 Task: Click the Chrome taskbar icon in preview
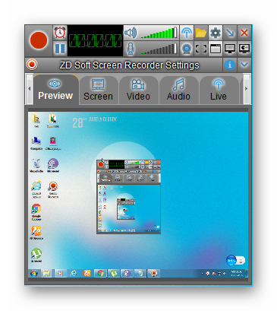pyautogui.click(x=100, y=273)
